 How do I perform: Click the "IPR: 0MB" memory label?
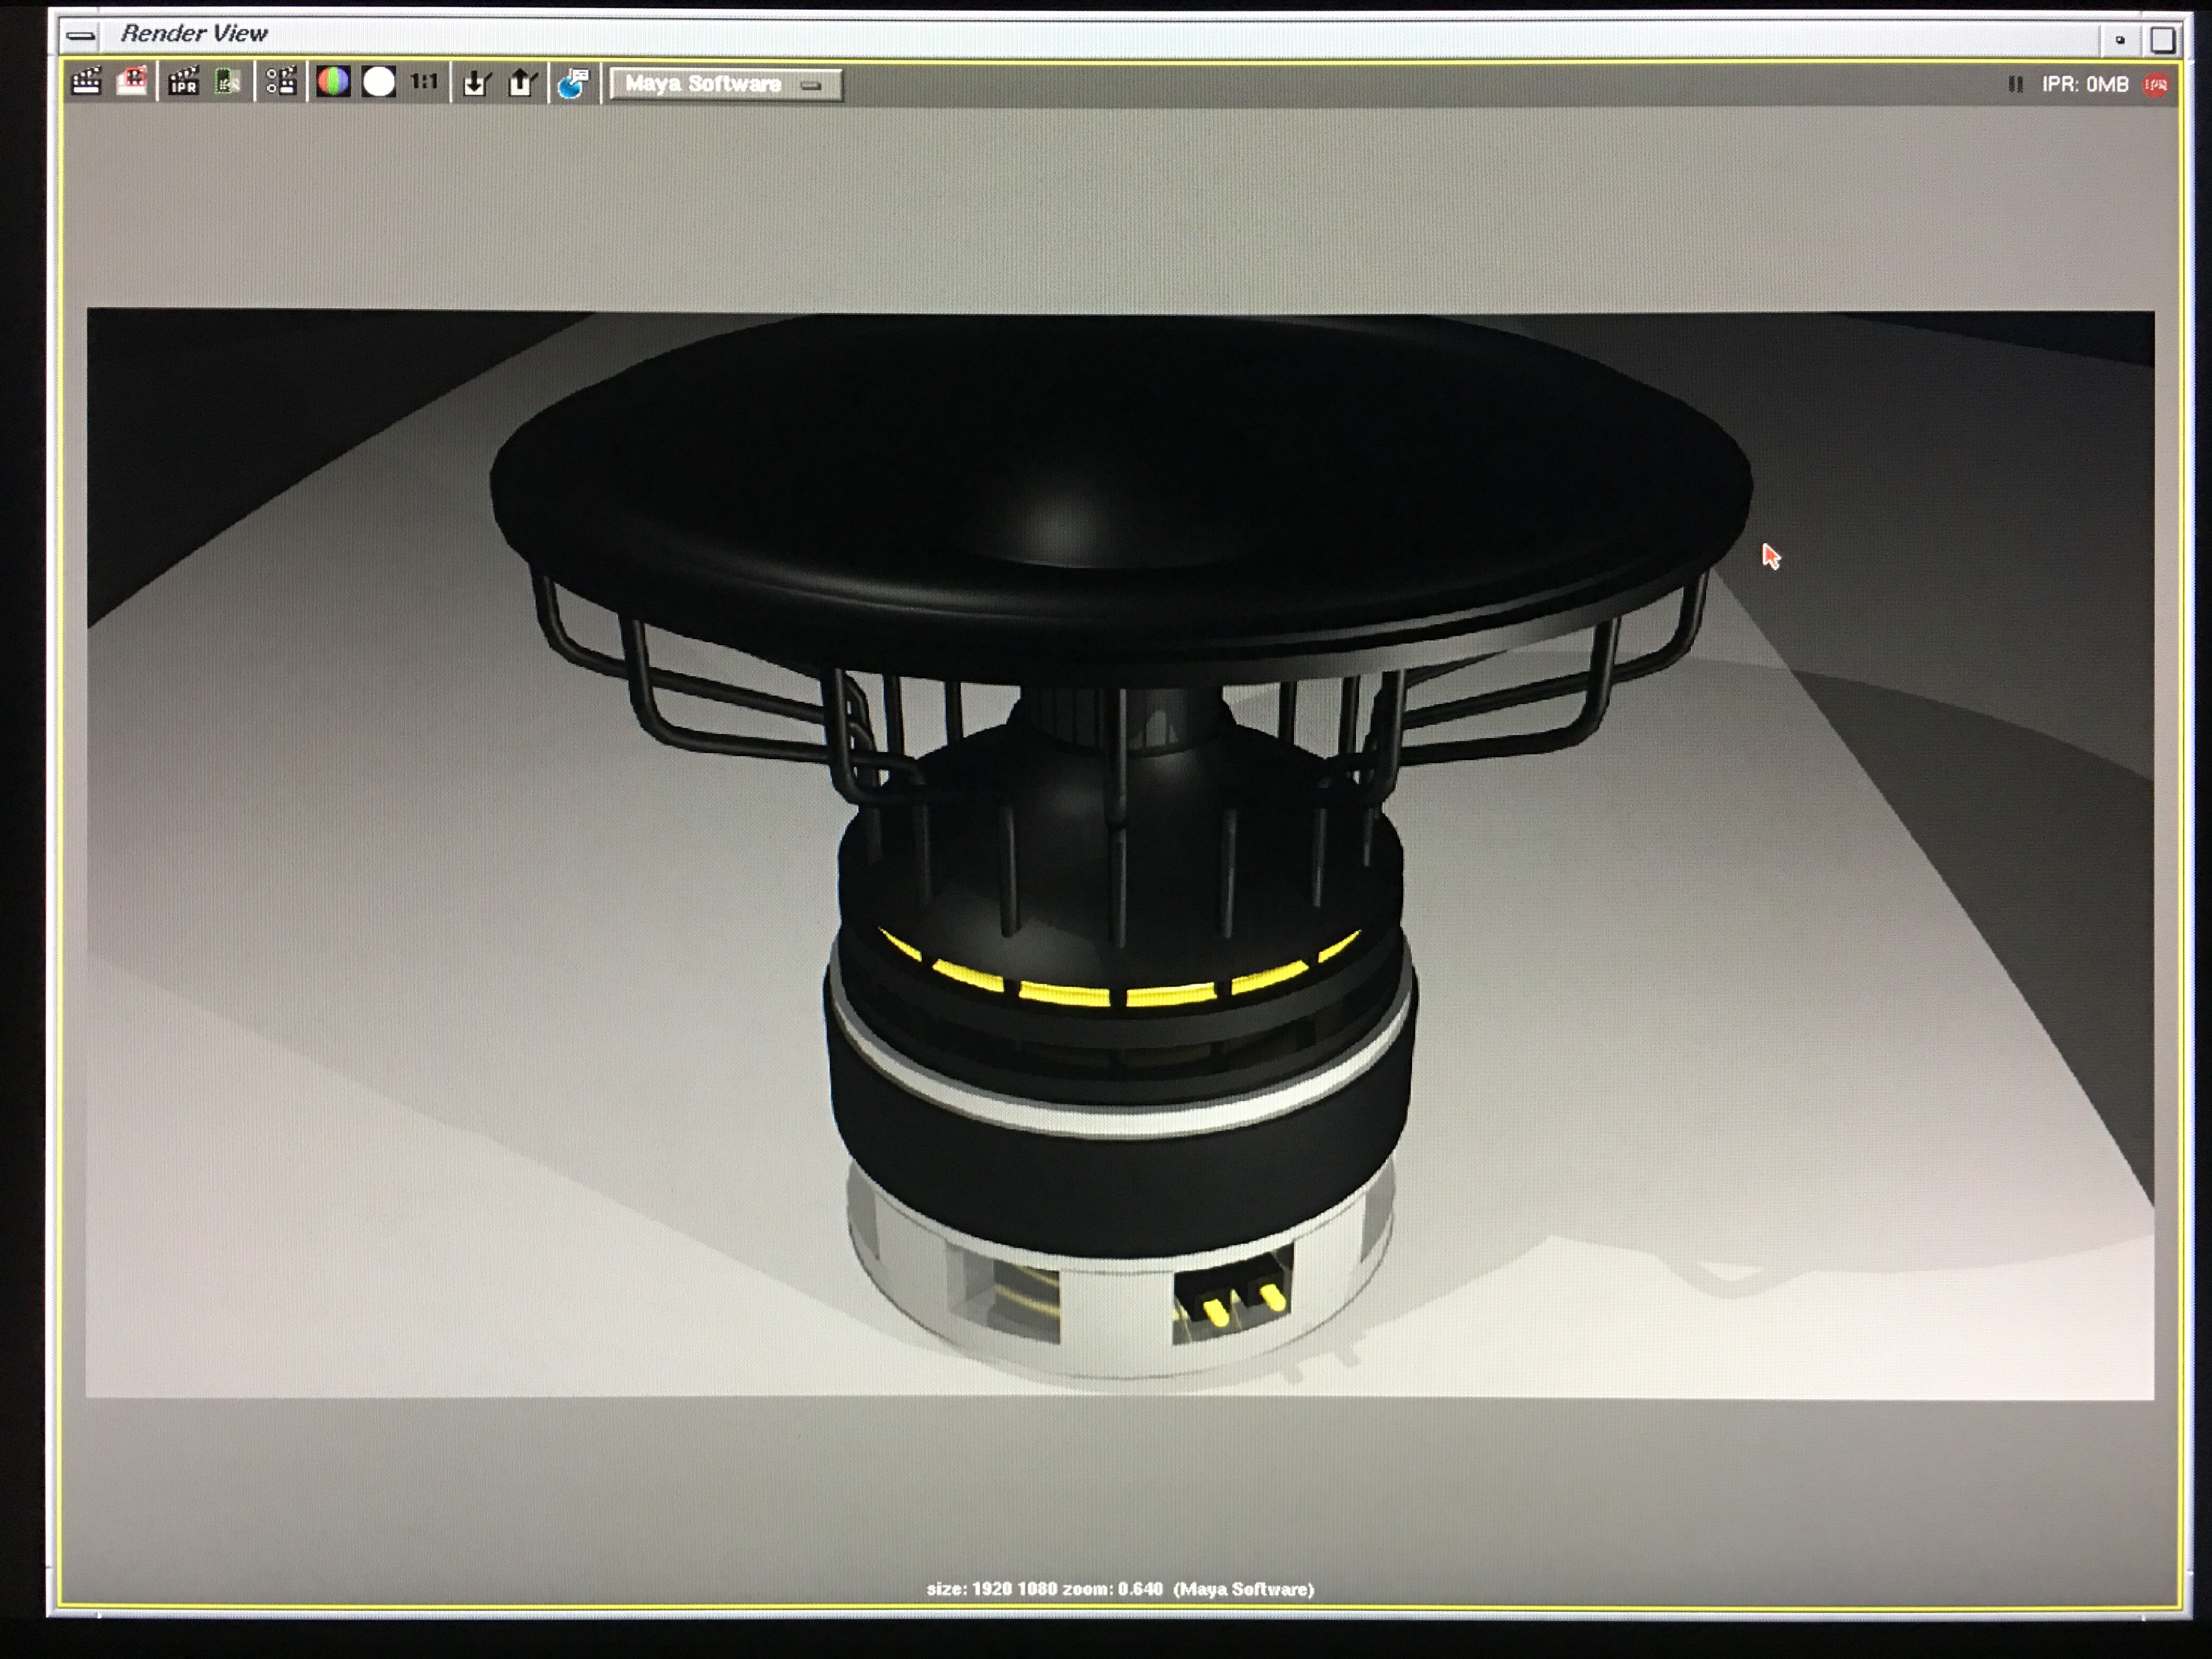tap(2085, 85)
